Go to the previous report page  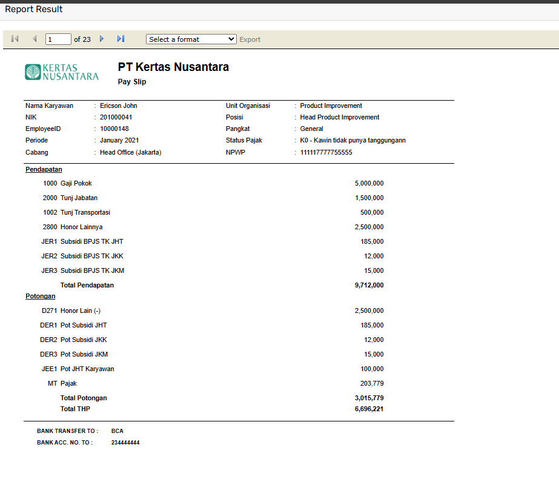[x=35, y=39]
